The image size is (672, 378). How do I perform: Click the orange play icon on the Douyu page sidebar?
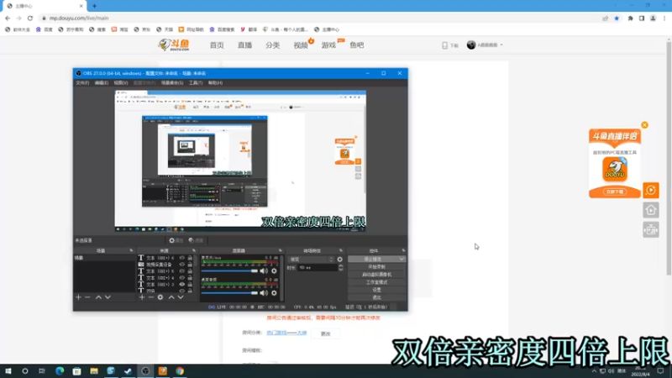(651, 191)
